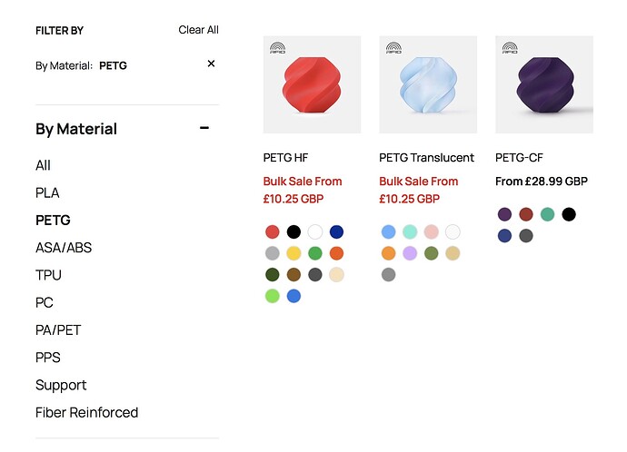Pick the yellow PETG HF color swatch
627x452 pixels.
coord(294,253)
